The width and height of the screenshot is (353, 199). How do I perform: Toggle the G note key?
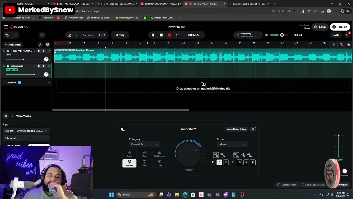coord(239,162)
